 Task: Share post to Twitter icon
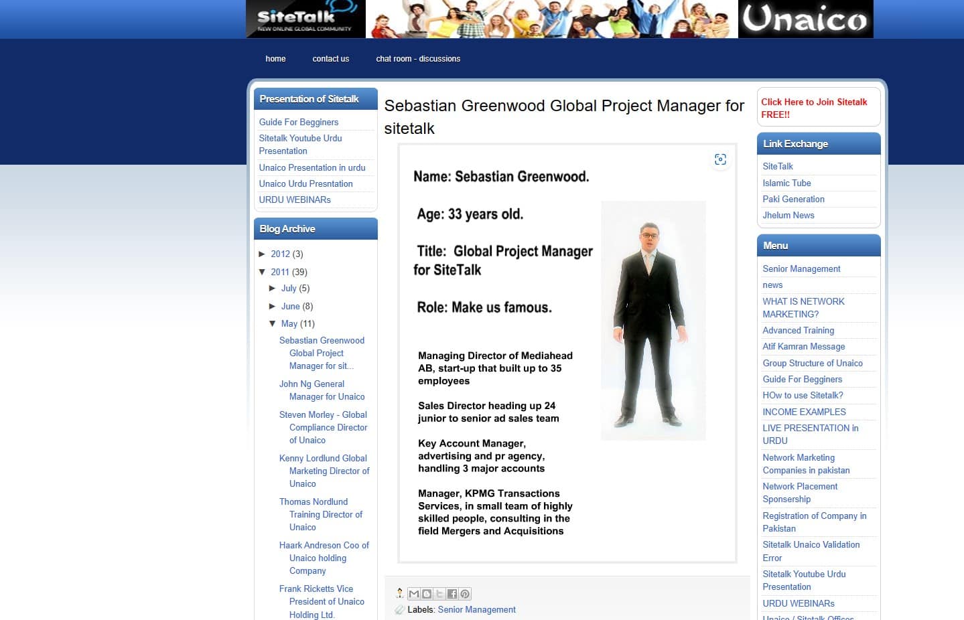tap(439, 594)
